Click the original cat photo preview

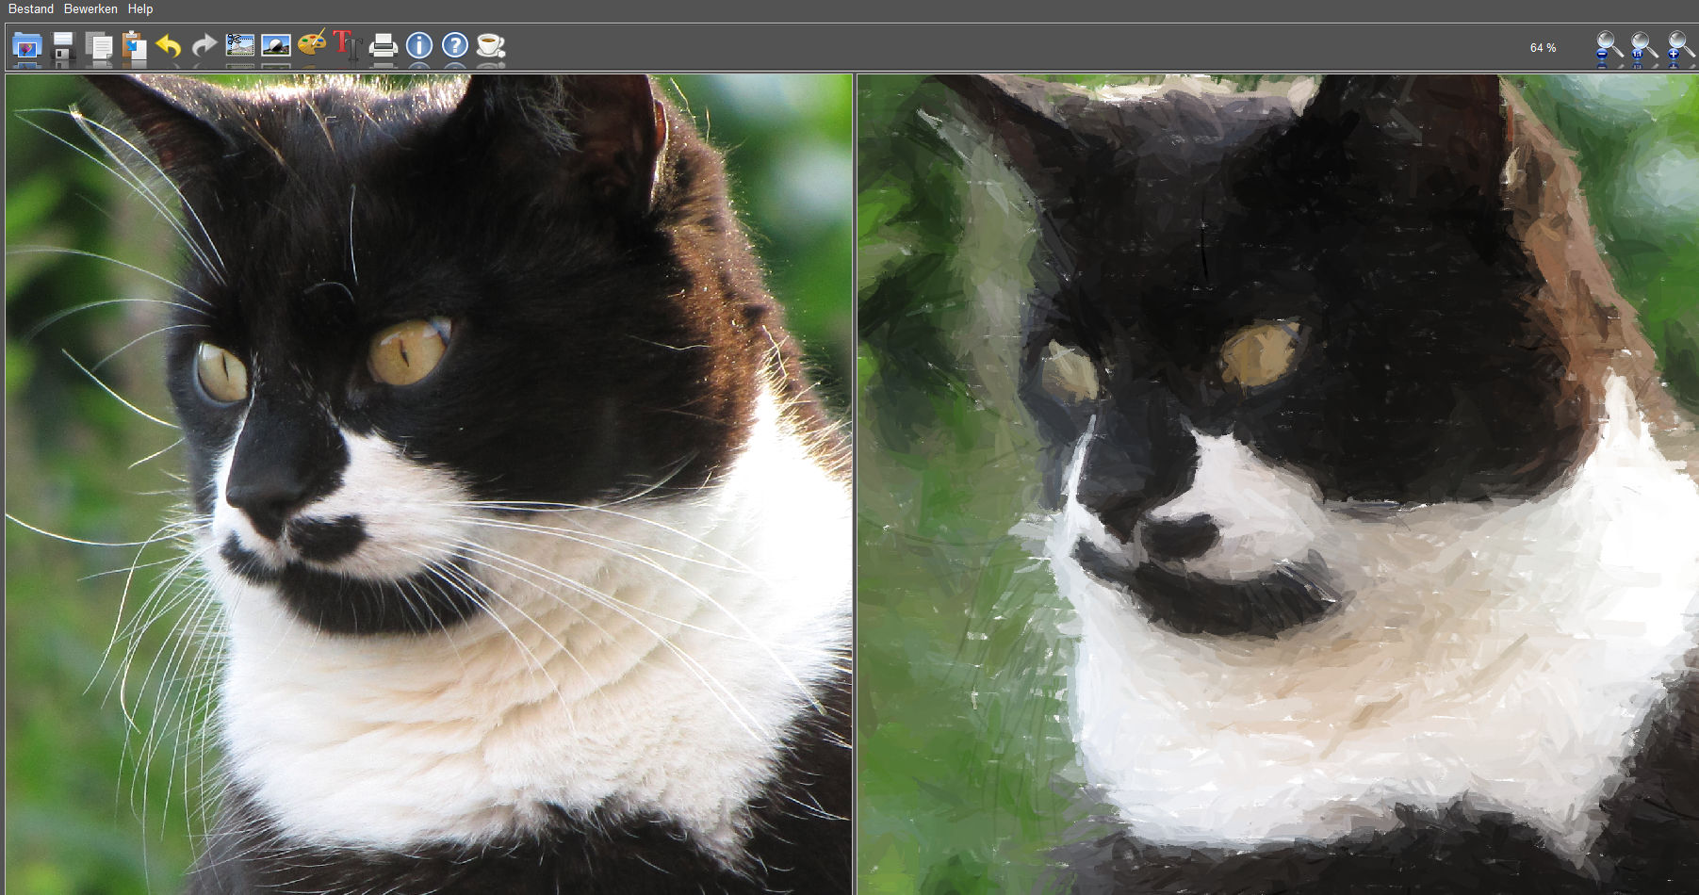(x=429, y=484)
